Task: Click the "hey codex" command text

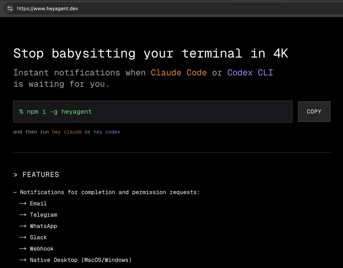Action: (107, 132)
